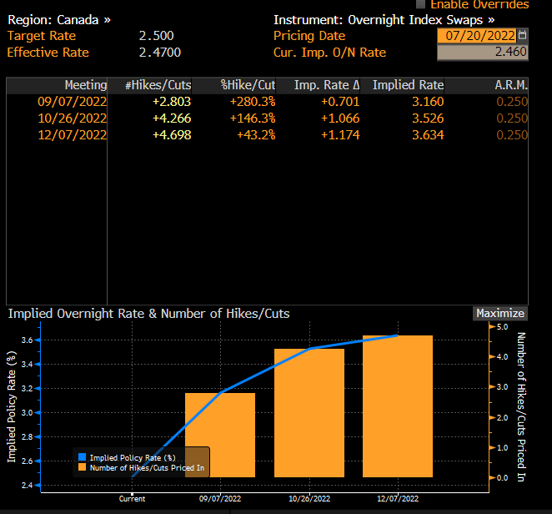Click the A.R.M. 0.250 value for 09/07/2022
This screenshot has width=552, height=514.
(x=512, y=102)
